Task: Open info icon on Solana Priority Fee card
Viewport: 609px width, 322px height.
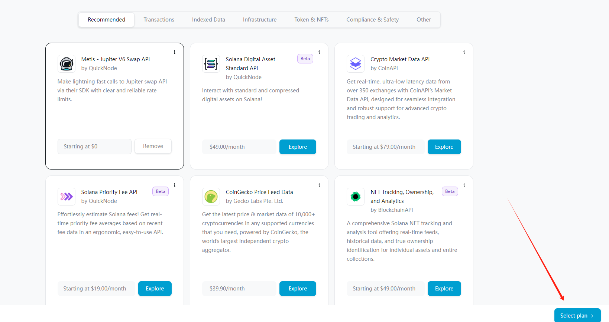Action: [x=175, y=185]
